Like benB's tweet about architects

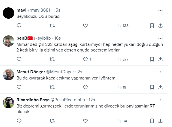(85, 59)
